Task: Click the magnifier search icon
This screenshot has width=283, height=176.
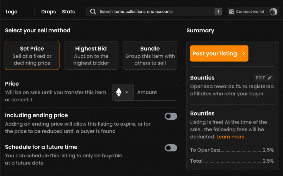Action: click(x=93, y=12)
